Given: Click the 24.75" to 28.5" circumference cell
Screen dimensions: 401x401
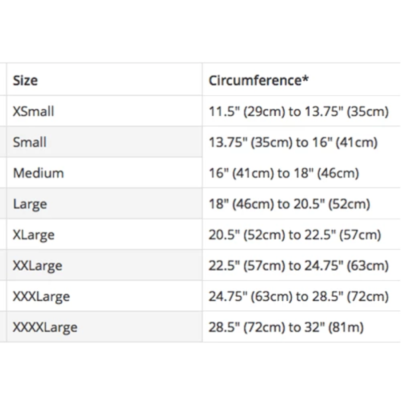Looking at the screenshot, I should click(x=299, y=297).
